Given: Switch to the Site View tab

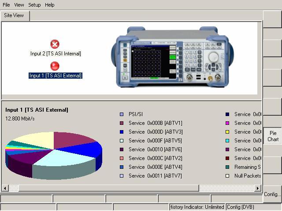Looking at the screenshot, I should pyautogui.click(x=14, y=15).
